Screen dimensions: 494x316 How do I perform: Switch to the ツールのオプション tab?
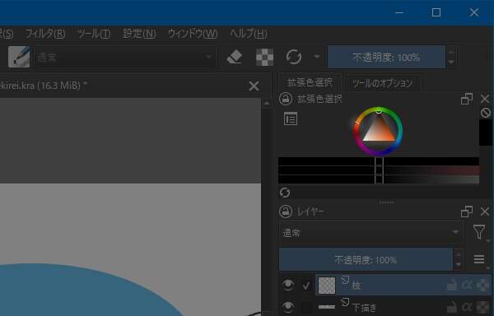click(382, 83)
